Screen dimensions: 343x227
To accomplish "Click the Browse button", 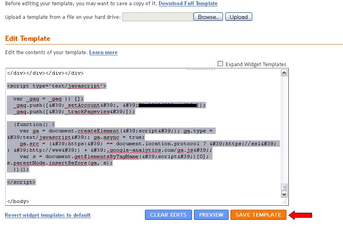I will pyautogui.click(x=208, y=17).
